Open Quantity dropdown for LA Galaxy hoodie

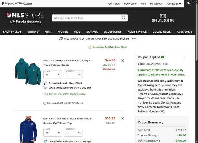(x=73, y=74)
